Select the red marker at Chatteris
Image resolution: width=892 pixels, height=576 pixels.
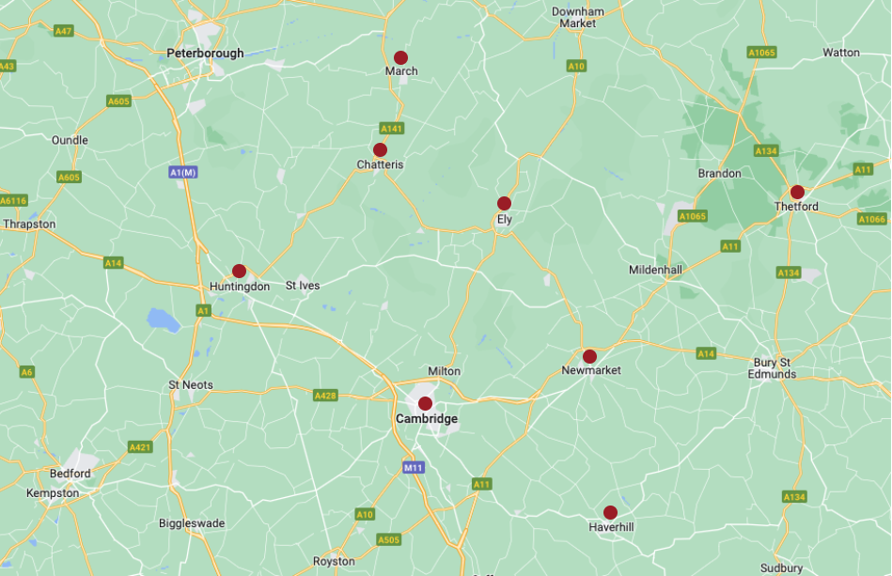pyautogui.click(x=380, y=150)
